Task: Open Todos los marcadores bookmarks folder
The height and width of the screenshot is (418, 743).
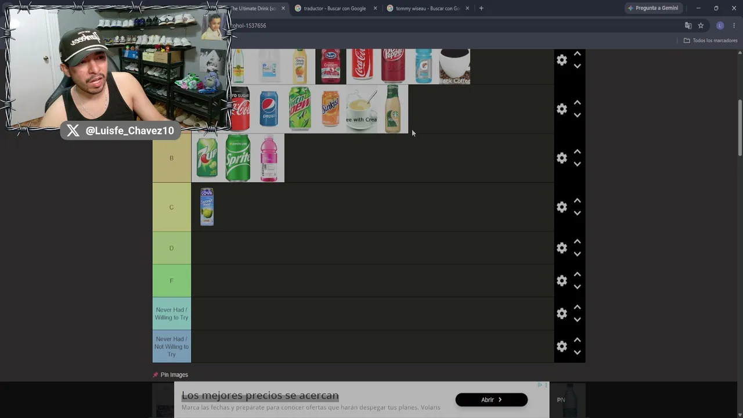Action: pos(710,41)
